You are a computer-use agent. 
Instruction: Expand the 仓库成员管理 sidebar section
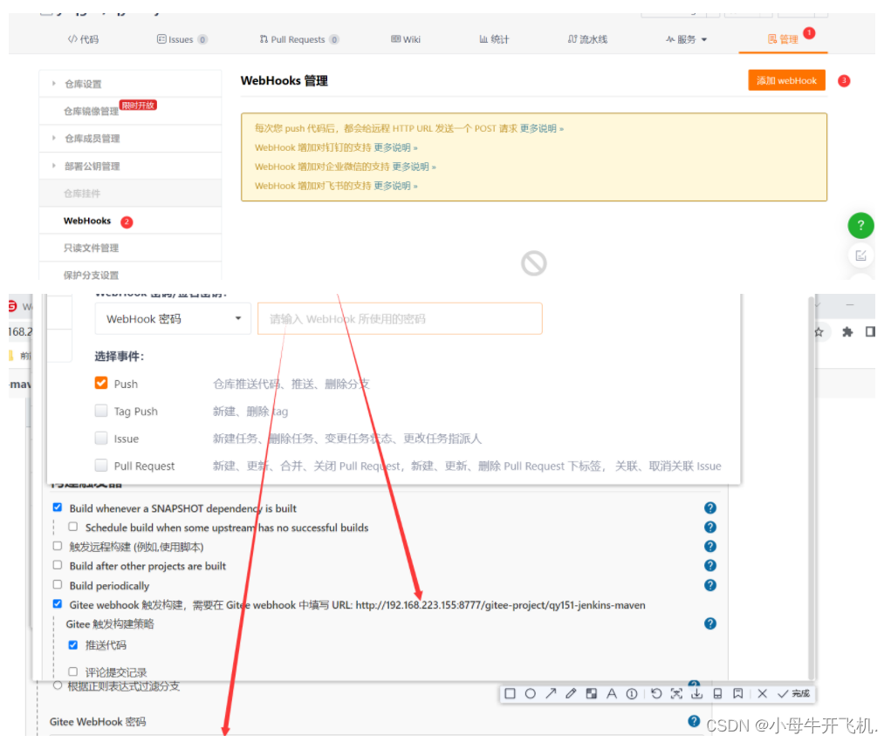pyautogui.click(x=131, y=139)
